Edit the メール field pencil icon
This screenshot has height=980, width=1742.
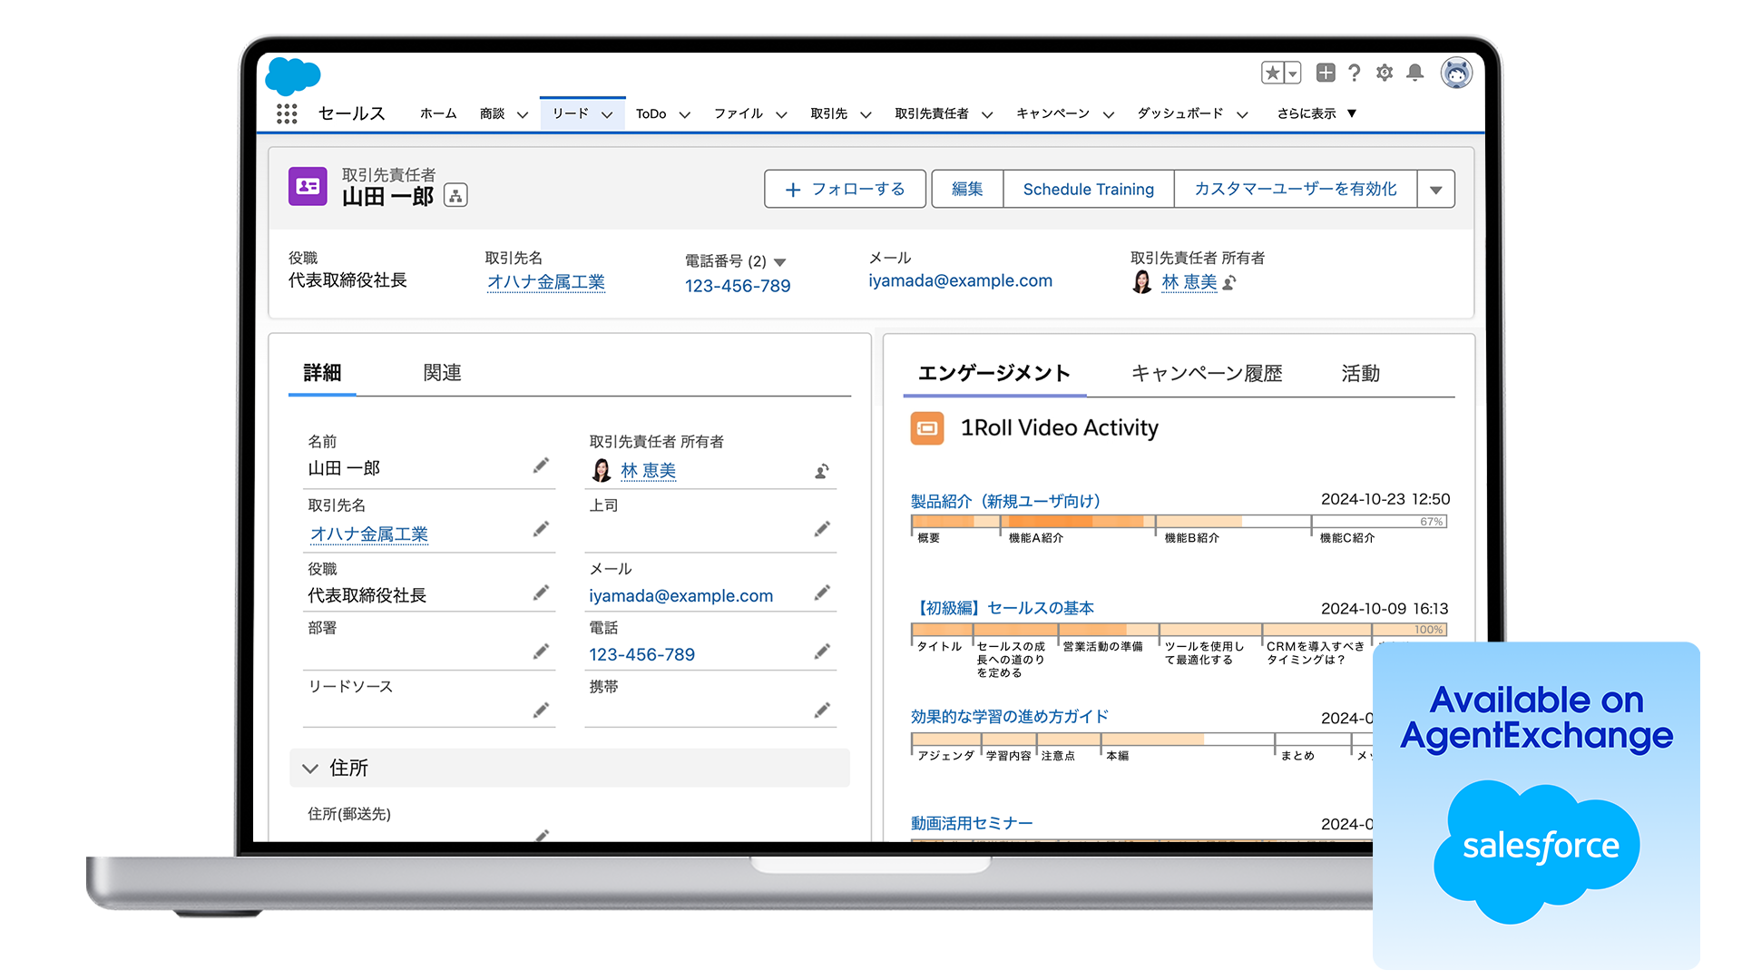pos(822,593)
